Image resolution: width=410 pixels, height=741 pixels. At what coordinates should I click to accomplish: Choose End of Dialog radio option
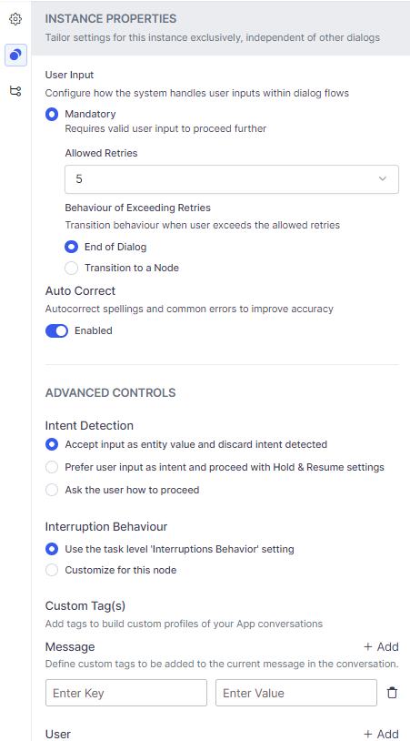coord(71,247)
